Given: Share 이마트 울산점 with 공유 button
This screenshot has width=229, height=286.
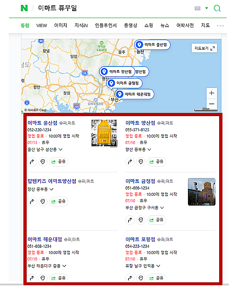Looking at the screenshot, I should tap(59, 162).
